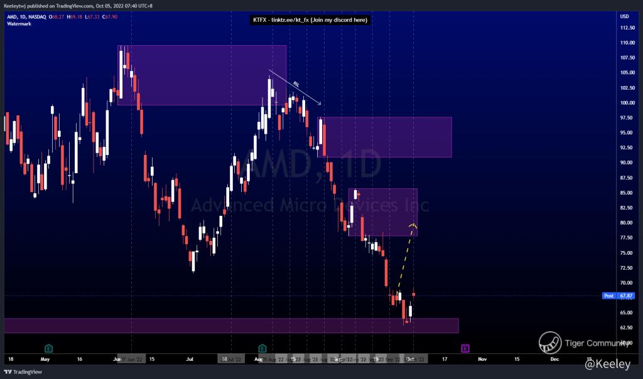
Task: Click the low value L67.33
Action: click(x=92, y=17)
